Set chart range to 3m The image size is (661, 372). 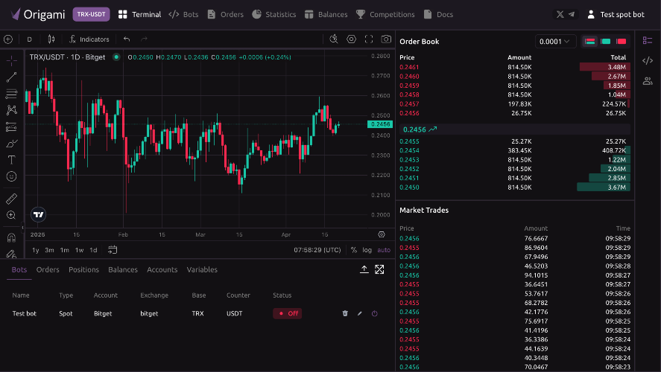pos(49,250)
